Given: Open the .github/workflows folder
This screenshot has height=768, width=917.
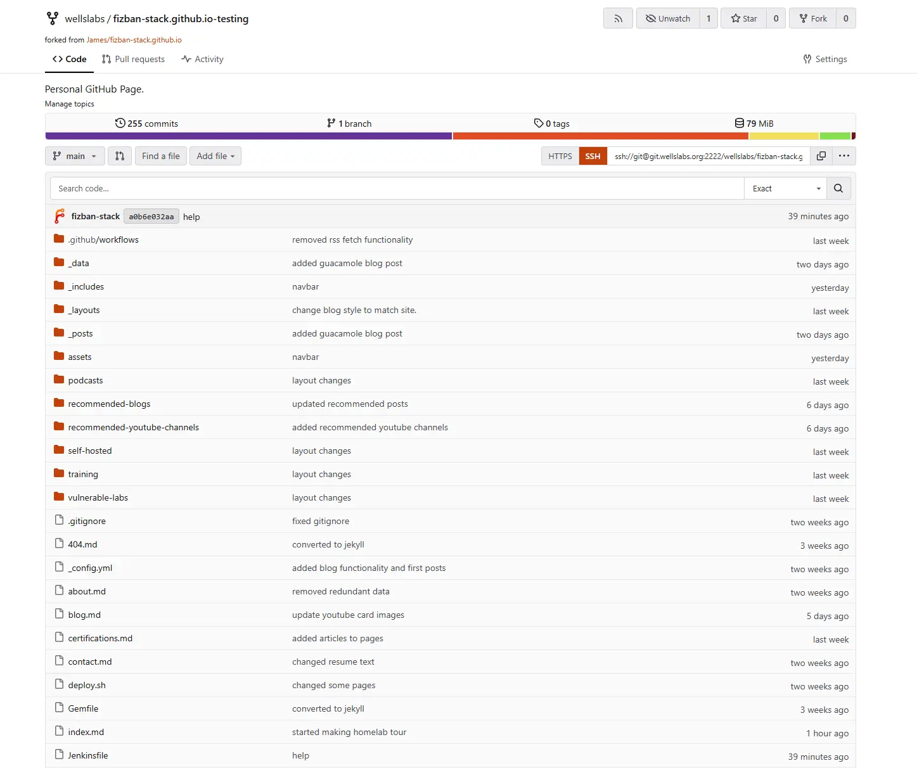Looking at the screenshot, I should (103, 240).
